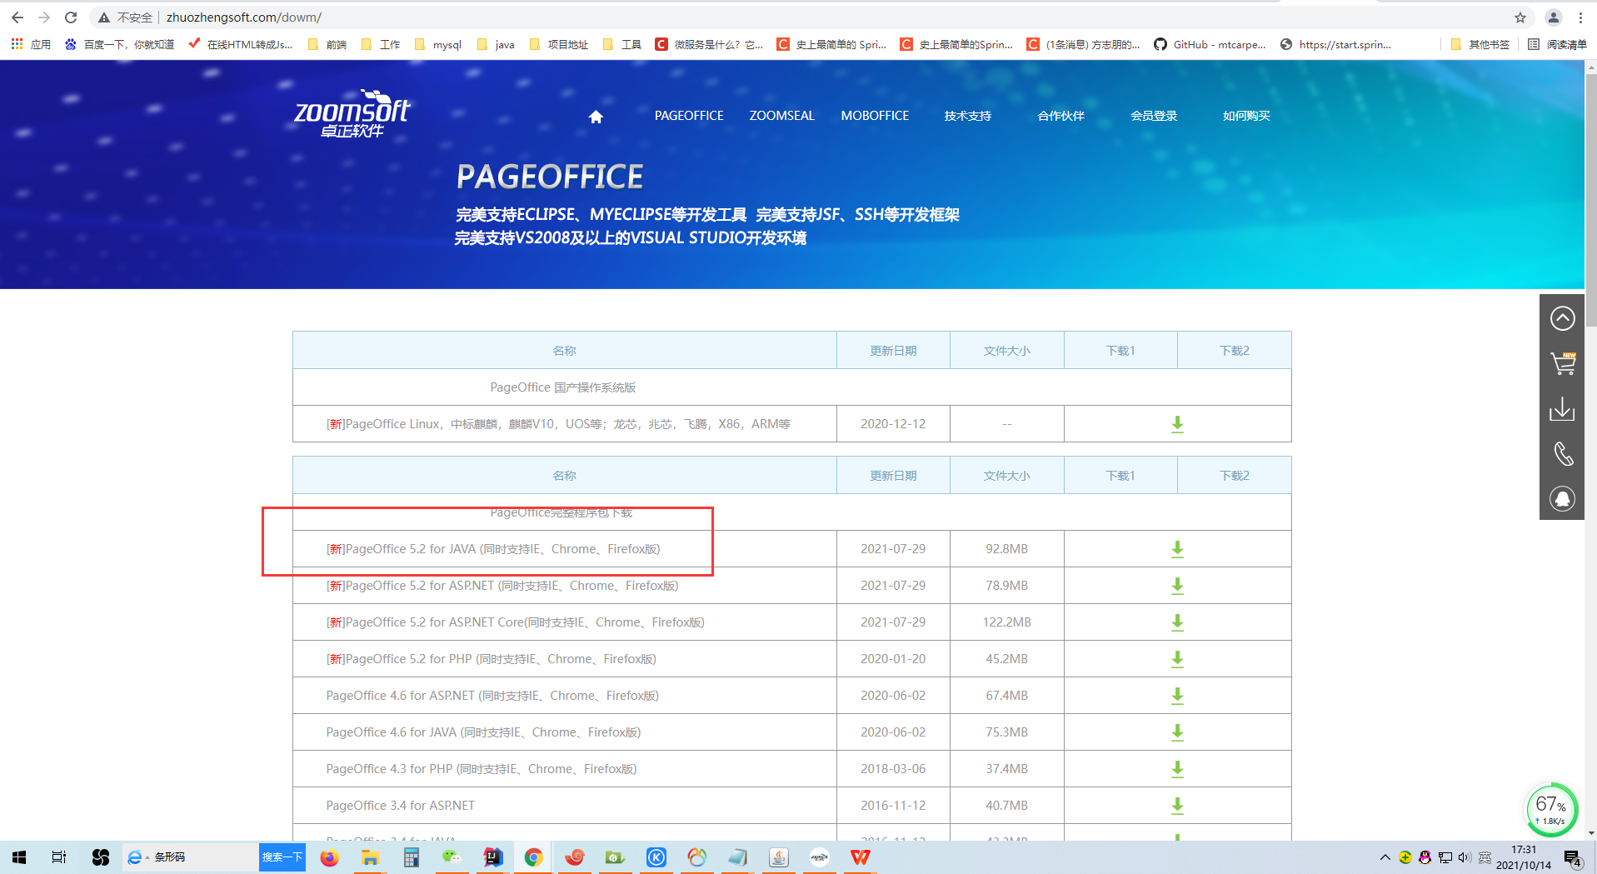
Task: Expand the 工作 bookmark folder
Action: tap(381, 44)
